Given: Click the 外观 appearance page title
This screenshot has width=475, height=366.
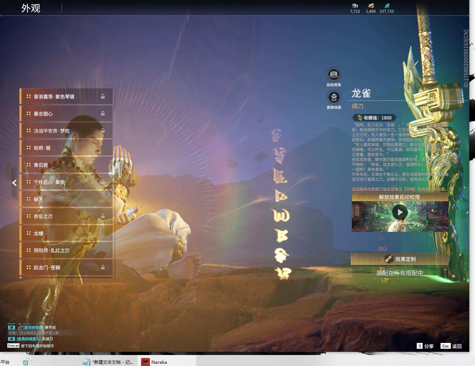Looking at the screenshot, I should (31, 8).
